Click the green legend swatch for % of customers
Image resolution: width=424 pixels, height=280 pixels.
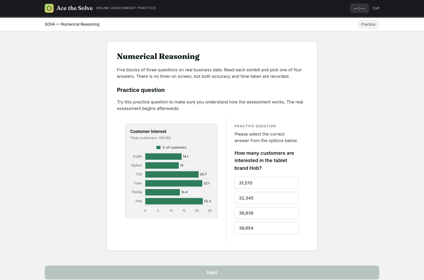(158, 147)
